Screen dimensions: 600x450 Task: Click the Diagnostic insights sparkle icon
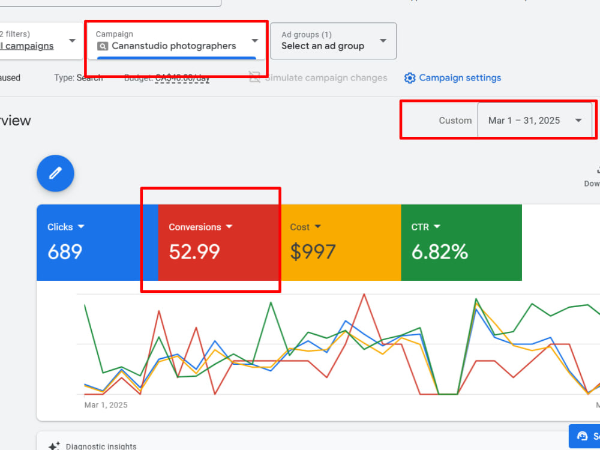point(54,446)
